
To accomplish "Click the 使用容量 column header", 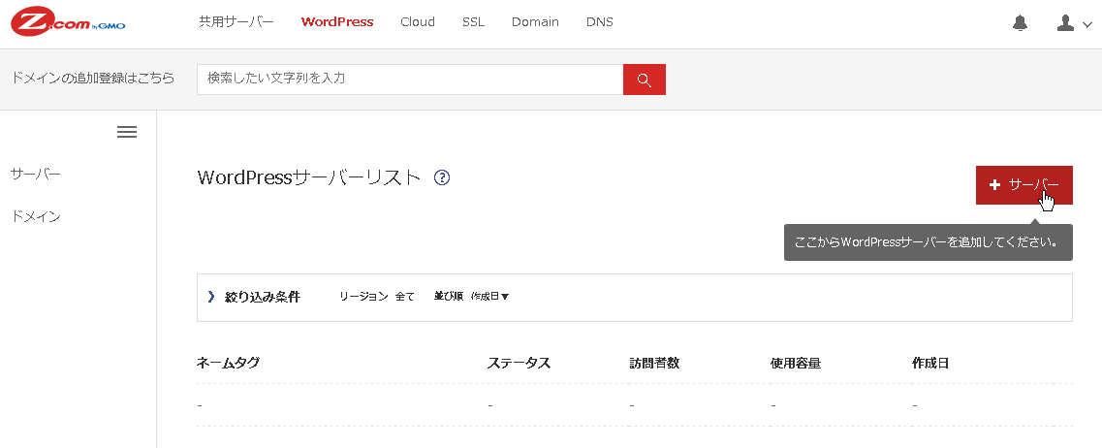I will click(x=796, y=364).
